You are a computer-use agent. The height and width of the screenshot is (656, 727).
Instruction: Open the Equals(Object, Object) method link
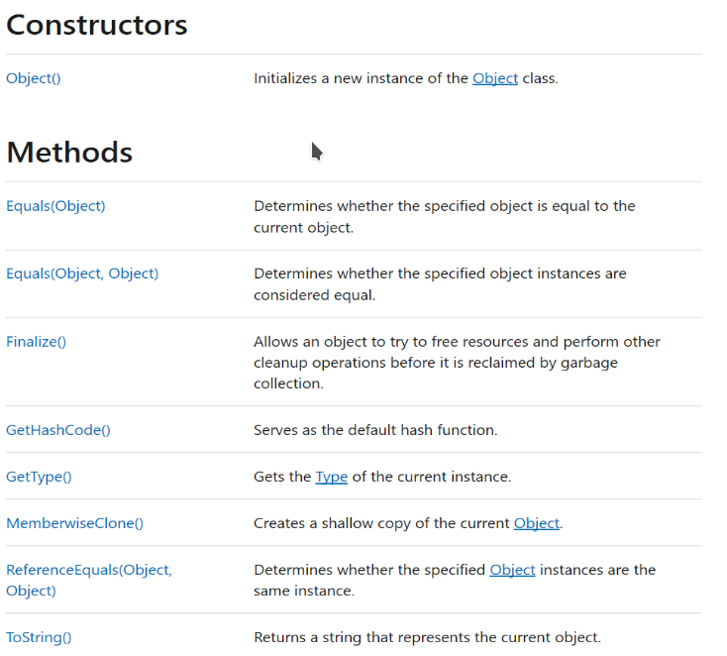pyautogui.click(x=82, y=273)
